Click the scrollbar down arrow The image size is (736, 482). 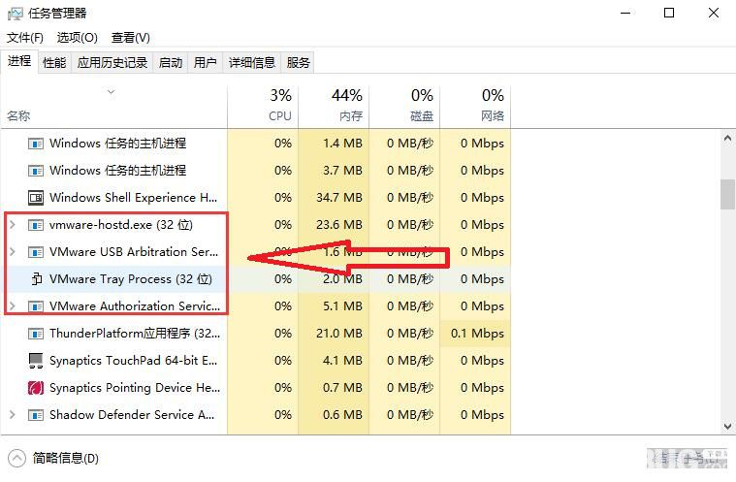pyautogui.click(x=727, y=426)
